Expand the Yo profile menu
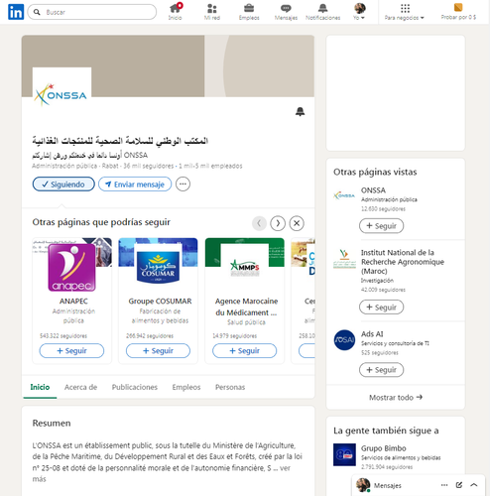This screenshot has width=490, height=496. [359, 12]
